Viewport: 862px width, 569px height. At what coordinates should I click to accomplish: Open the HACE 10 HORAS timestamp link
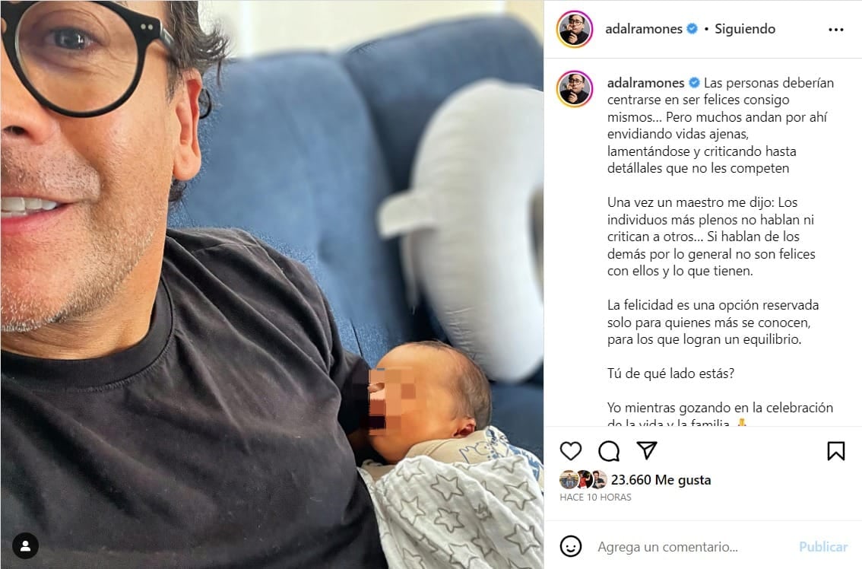595,497
